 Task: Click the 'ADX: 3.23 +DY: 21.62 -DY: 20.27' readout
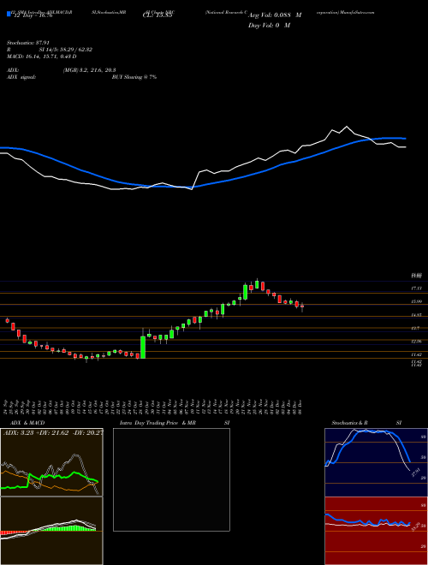pyautogui.click(x=53, y=433)
